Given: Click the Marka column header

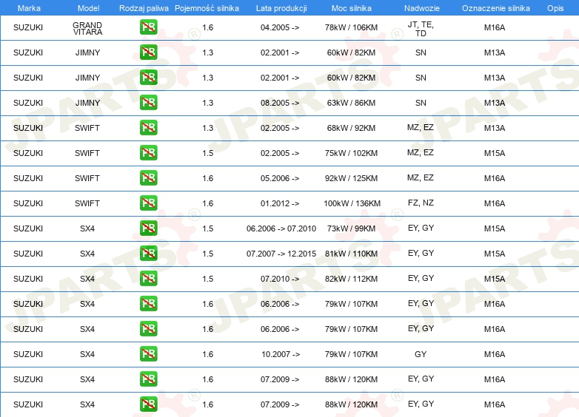Looking at the screenshot, I should [28, 7].
